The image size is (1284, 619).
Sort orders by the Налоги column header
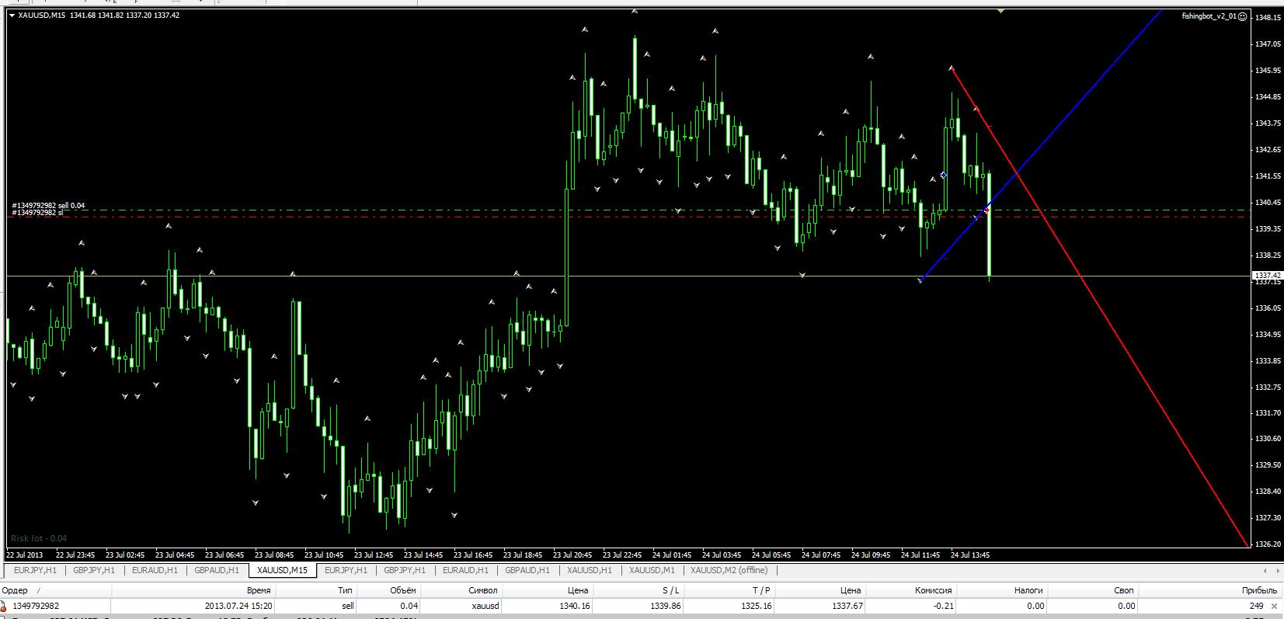click(1002, 590)
